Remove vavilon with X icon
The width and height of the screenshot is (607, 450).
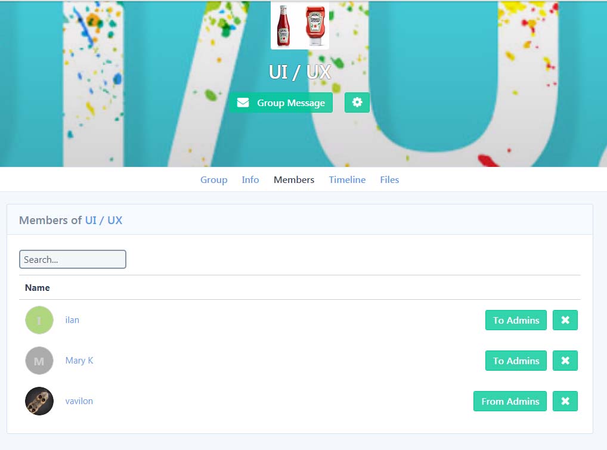pos(565,401)
